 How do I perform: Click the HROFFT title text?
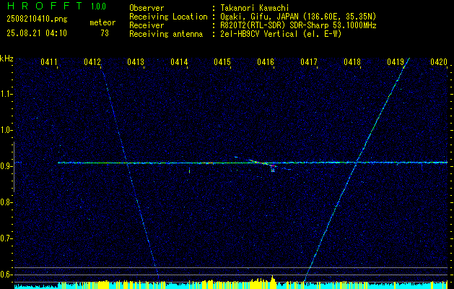(x=45, y=6)
